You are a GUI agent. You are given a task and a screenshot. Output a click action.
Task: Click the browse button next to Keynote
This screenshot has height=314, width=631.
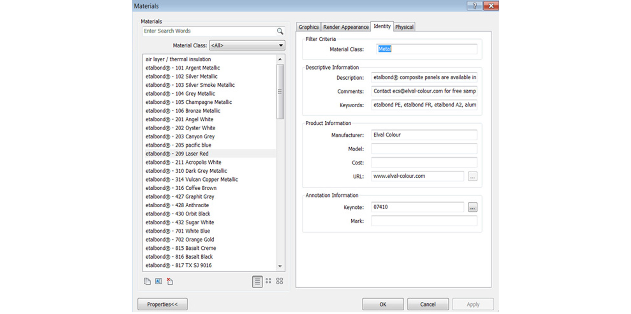tap(472, 207)
